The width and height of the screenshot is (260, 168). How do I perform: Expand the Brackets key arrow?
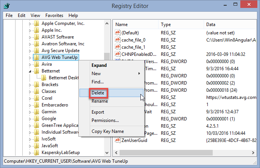tap(30, 85)
